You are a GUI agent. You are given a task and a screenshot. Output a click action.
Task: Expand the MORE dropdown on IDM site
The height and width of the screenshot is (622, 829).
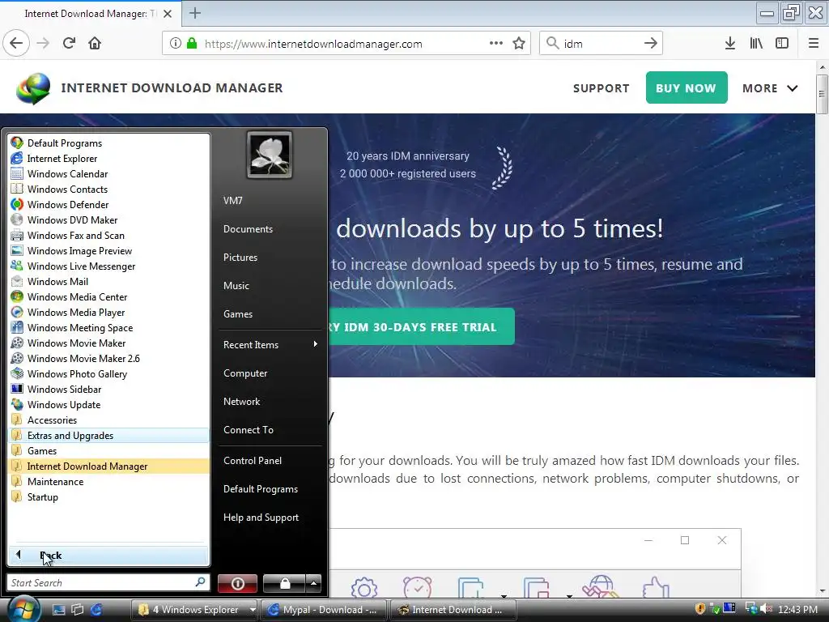click(770, 87)
